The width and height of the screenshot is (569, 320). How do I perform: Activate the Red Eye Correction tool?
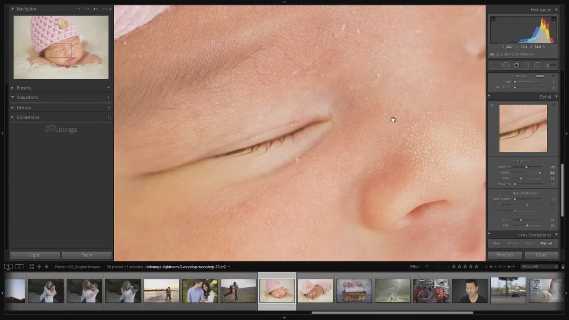click(516, 65)
